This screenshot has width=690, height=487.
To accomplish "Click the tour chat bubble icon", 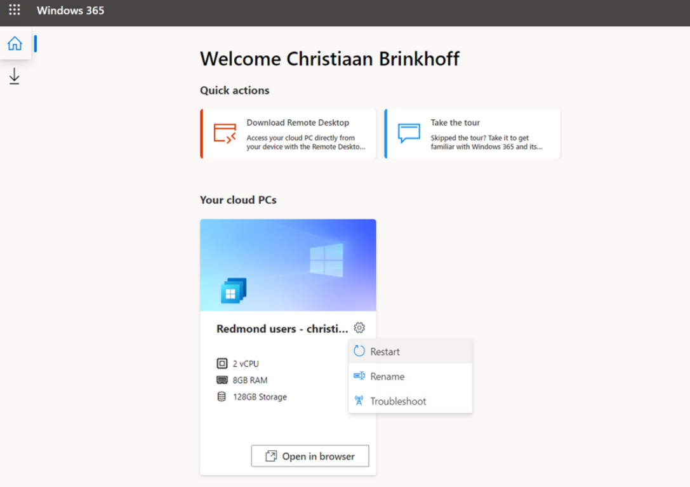I will [x=409, y=133].
